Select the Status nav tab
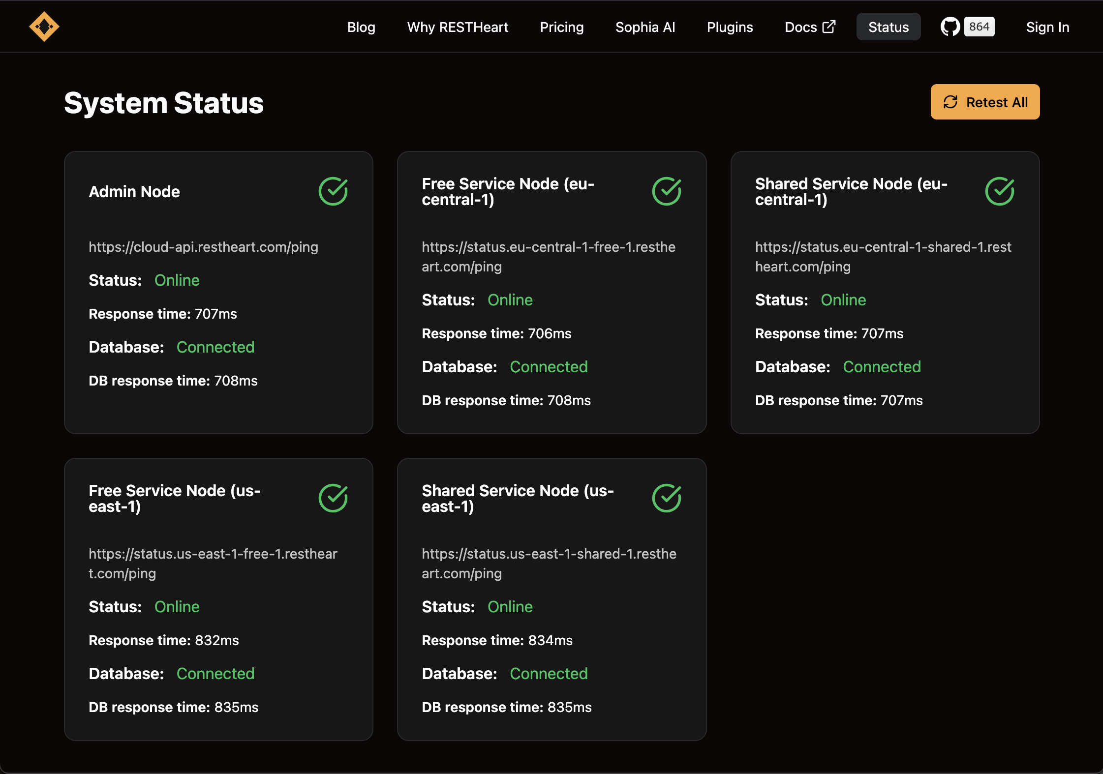Image resolution: width=1103 pixels, height=774 pixels. (889, 27)
